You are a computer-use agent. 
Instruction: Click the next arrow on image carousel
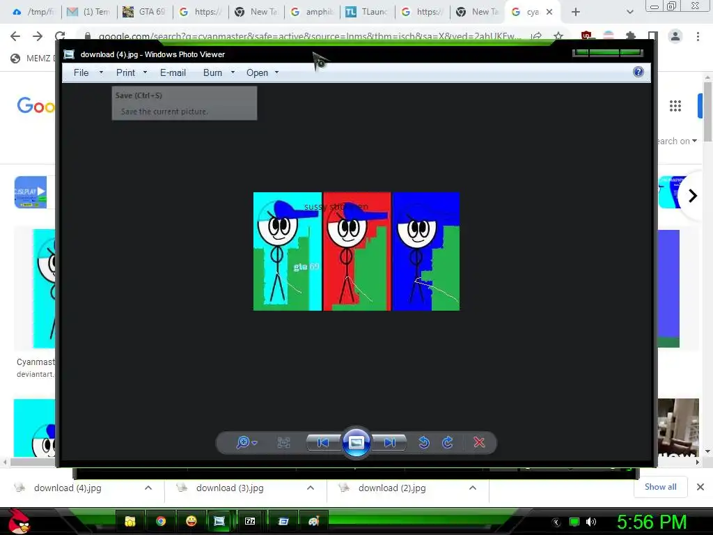pos(693,196)
